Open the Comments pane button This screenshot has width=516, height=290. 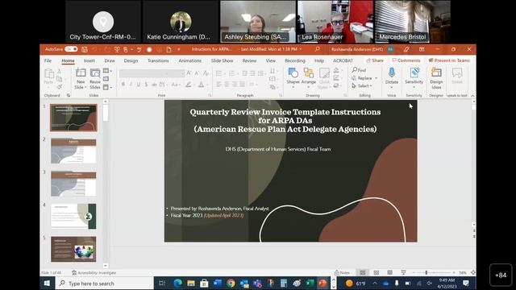click(406, 60)
